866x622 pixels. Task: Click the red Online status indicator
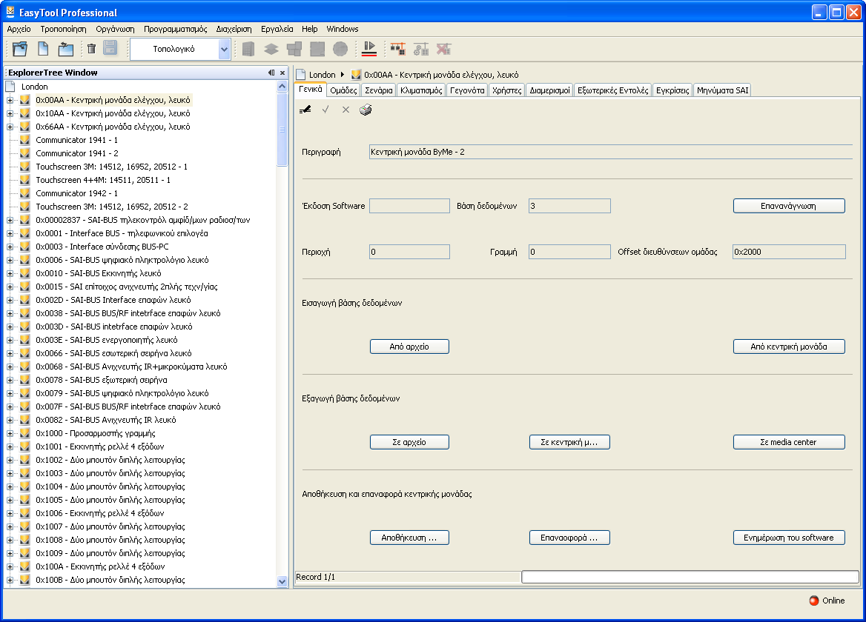pyautogui.click(x=814, y=601)
